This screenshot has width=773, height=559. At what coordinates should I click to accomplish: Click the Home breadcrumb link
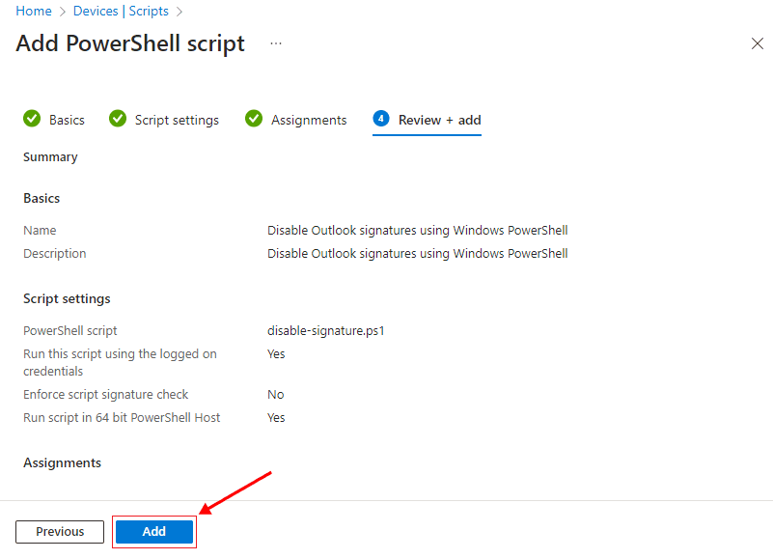point(34,12)
